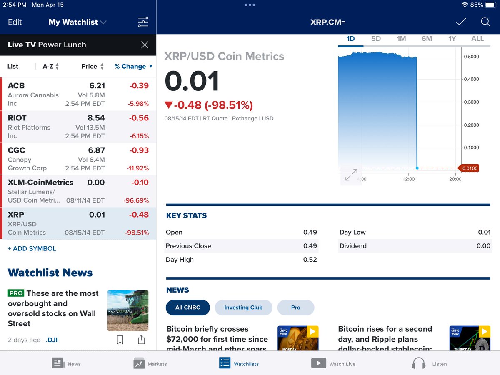Open the News tab icon
Screen dimensions: 500x375
(x=58, y=363)
